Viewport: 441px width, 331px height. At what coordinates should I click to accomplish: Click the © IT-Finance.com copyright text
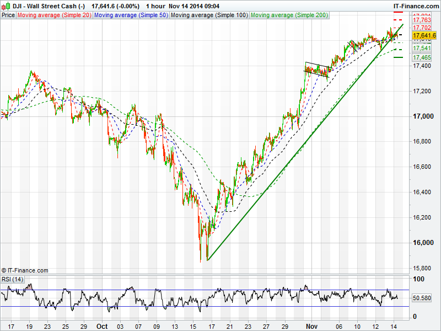pyautogui.click(x=25, y=270)
